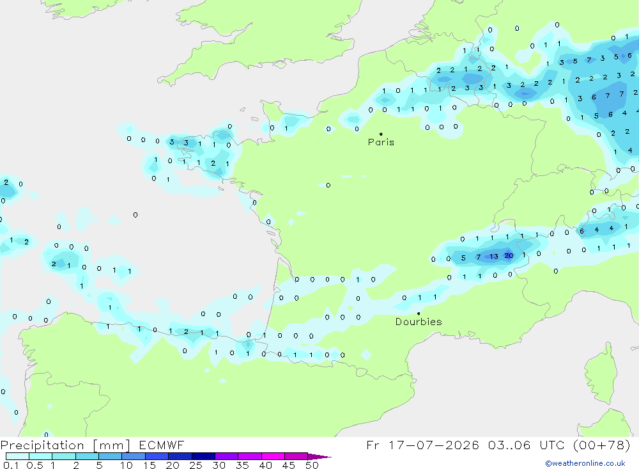Pick the 30–35 mm purple legend swatch
The height and width of the screenshot is (469, 639).
click(227, 456)
